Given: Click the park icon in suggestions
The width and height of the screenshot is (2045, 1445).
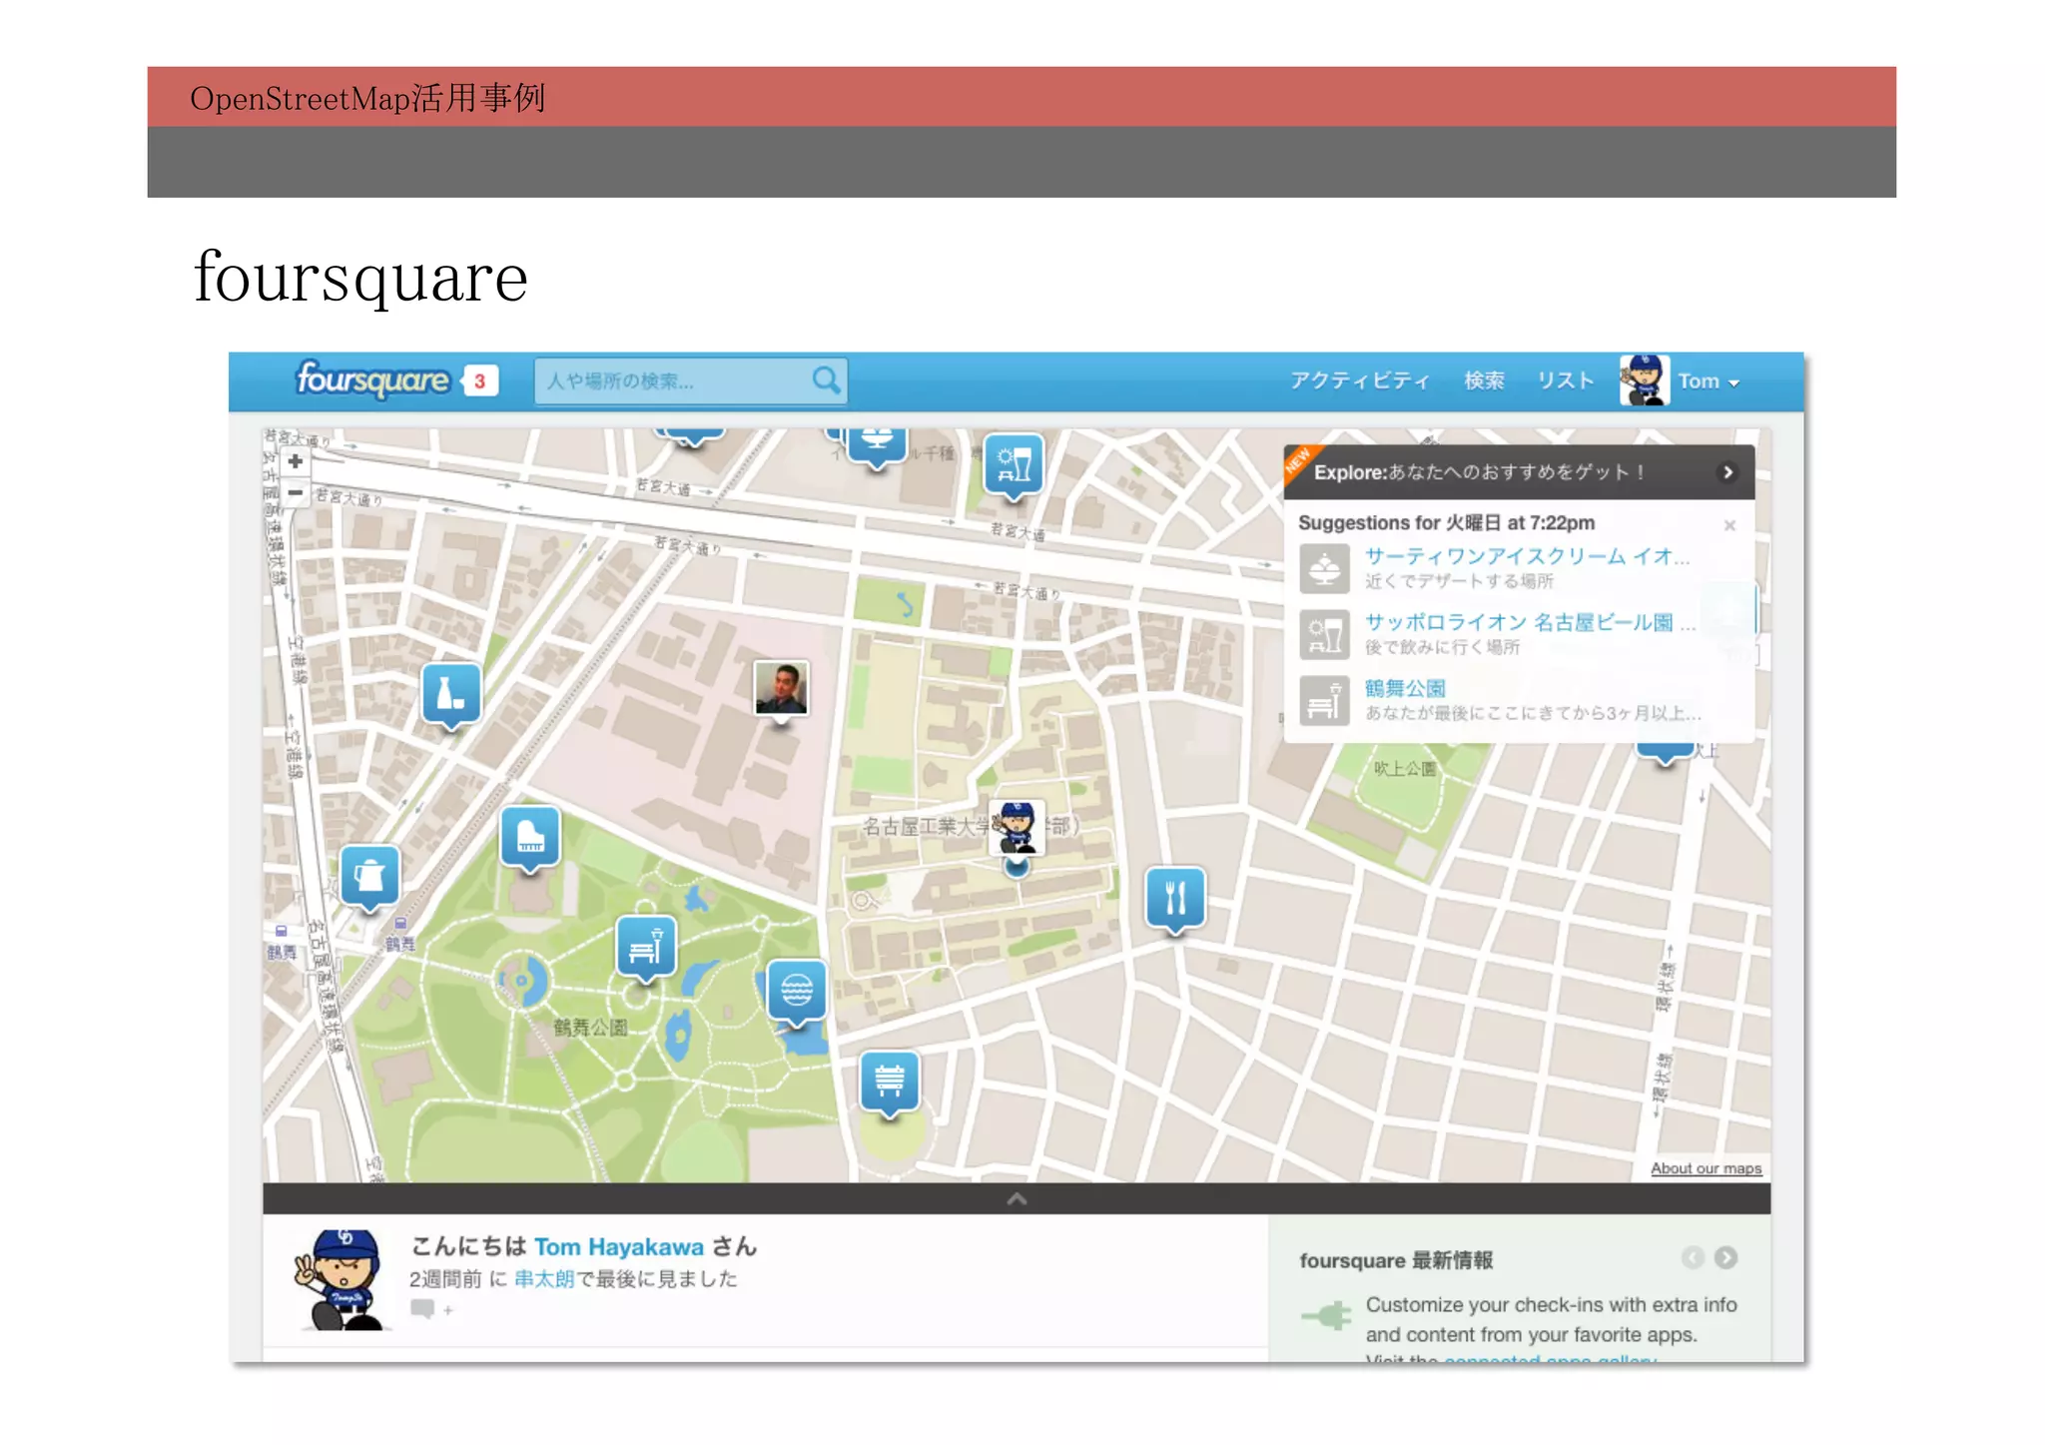Looking at the screenshot, I should (1324, 701).
